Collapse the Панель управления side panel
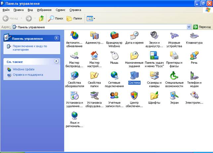The image size is (213, 153). (x=57, y=38)
